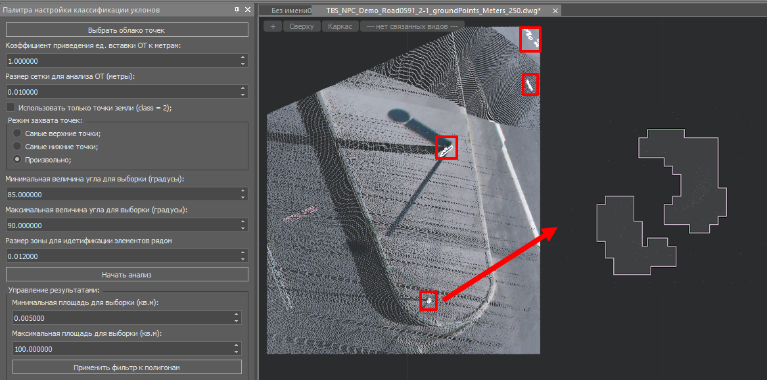Decrease zone size 0.012000 with down arrow
This screenshot has width=767, height=380.
click(x=243, y=259)
